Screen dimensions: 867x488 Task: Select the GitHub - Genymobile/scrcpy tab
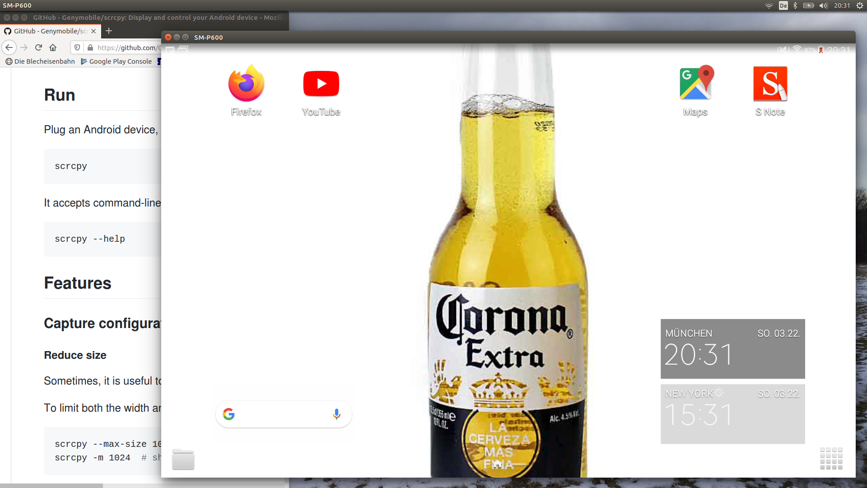[x=50, y=31]
